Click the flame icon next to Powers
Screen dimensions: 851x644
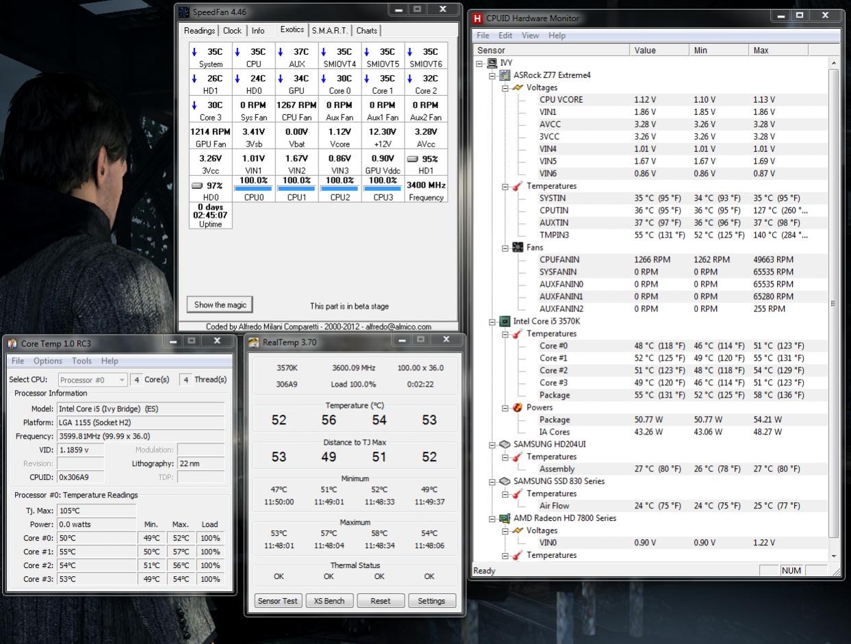[x=518, y=408]
